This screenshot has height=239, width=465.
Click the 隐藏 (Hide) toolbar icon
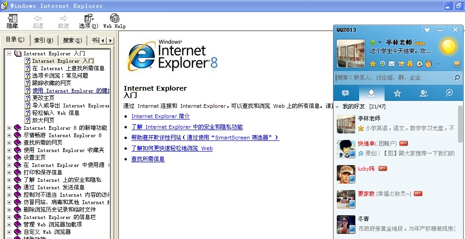coord(12,21)
